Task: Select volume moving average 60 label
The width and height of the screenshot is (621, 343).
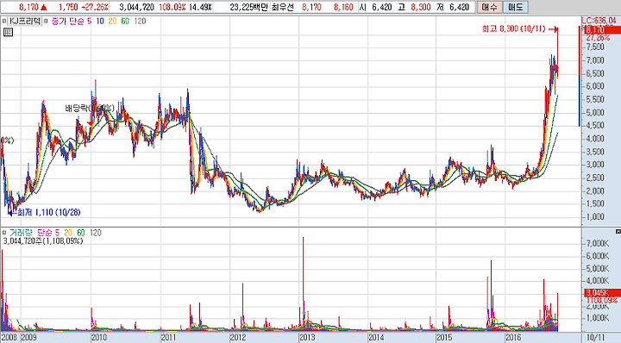Action: point(81,233)
